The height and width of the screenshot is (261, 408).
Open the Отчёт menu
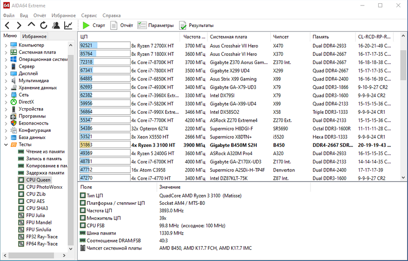click(x=40, y=16)
